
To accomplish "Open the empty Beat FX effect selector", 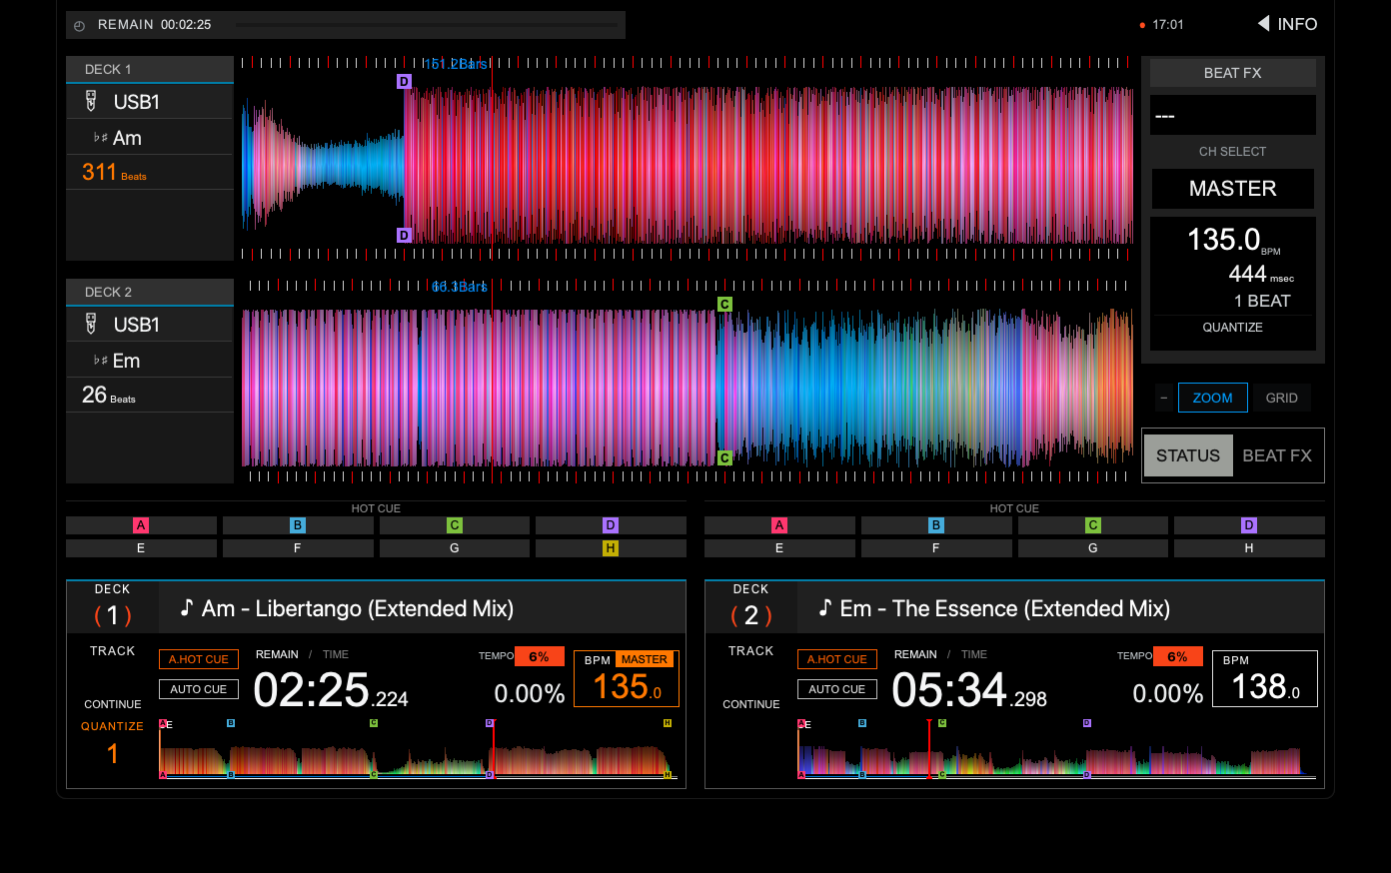I will [x=1233, y=115].
